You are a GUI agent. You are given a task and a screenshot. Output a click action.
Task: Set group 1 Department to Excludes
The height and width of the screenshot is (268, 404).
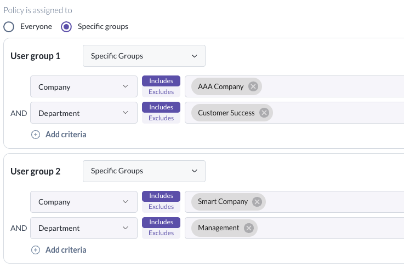161,118
